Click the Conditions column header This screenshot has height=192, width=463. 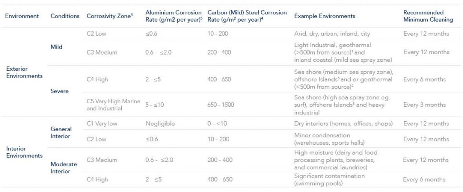[x=65, y=16]
